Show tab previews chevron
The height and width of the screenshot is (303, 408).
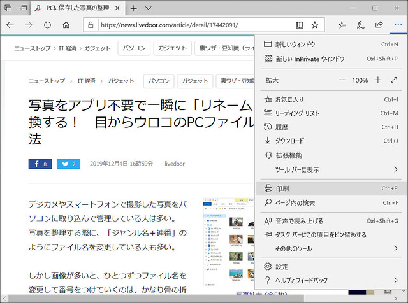tap(149, 8)
